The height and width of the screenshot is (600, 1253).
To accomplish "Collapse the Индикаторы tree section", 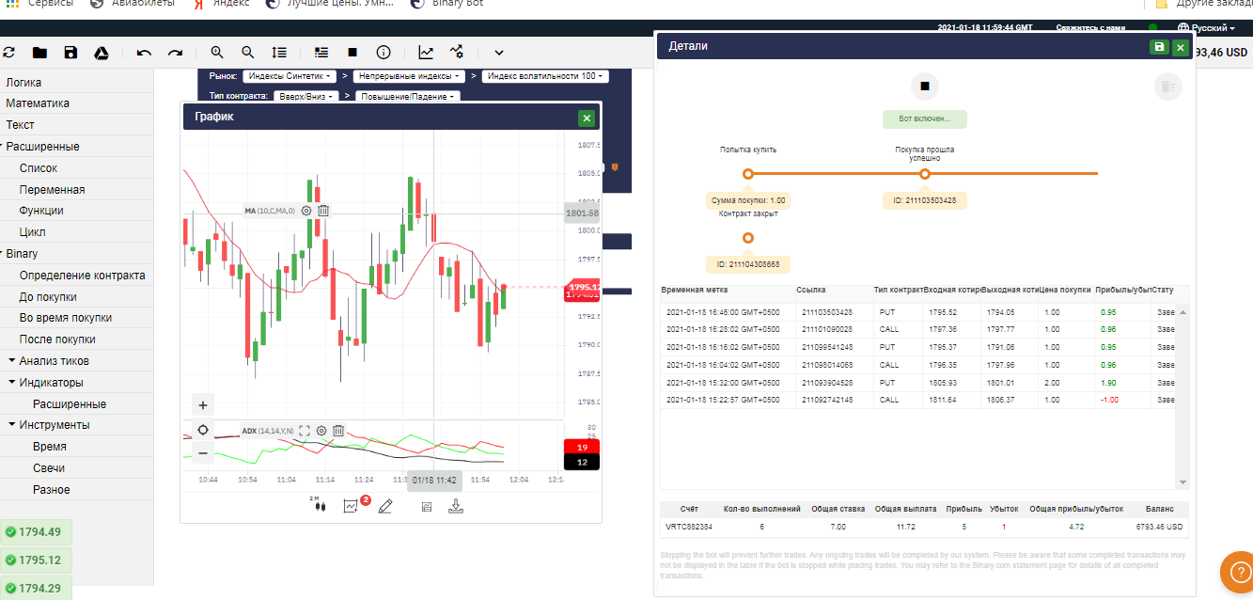I will click(x=12, y=383).
